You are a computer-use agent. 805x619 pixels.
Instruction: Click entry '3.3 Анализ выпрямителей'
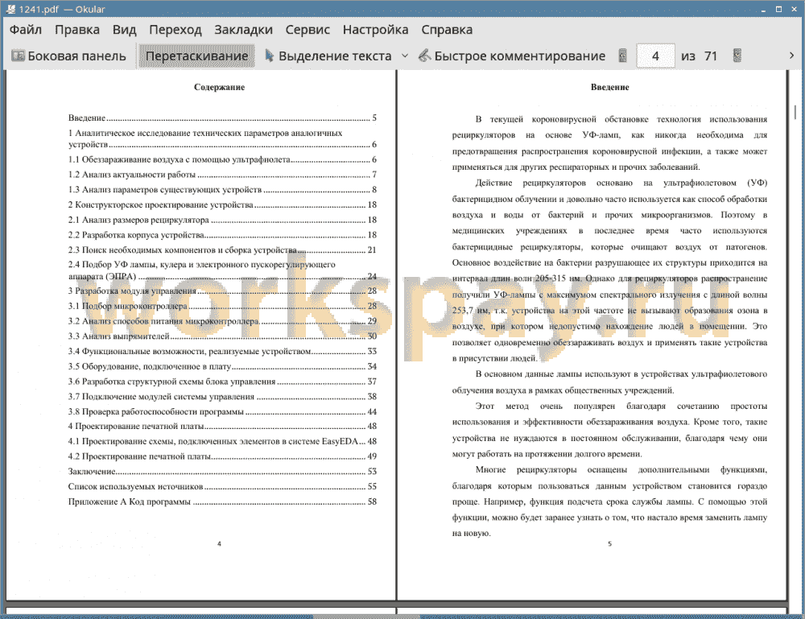[222, 336]
